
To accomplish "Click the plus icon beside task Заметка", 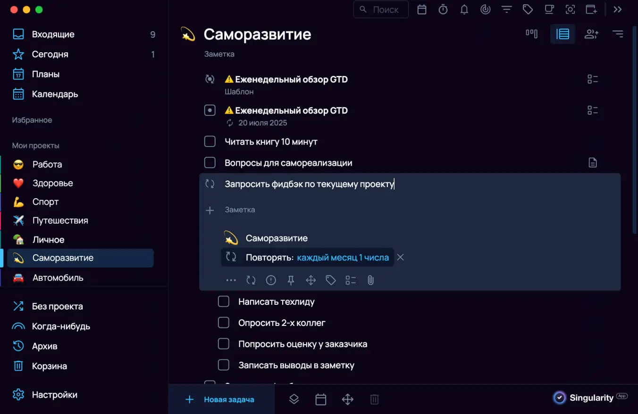I will (210, 210).
